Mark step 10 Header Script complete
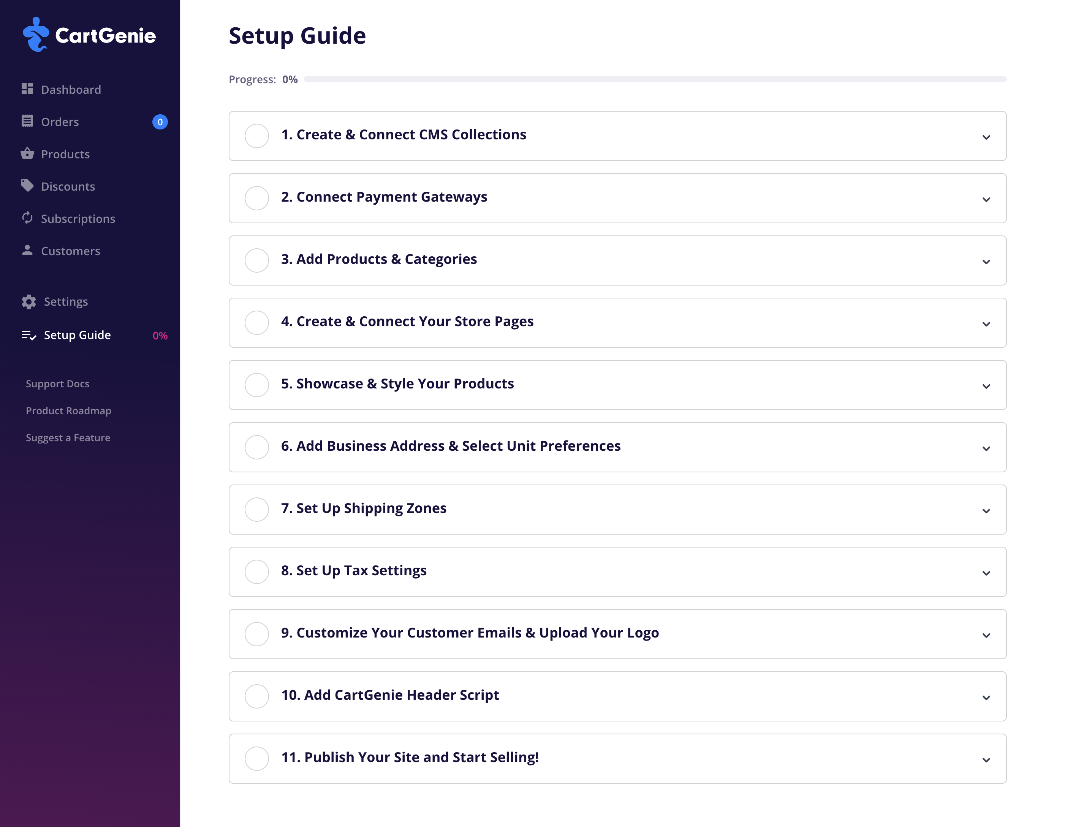 click(257, 696)
